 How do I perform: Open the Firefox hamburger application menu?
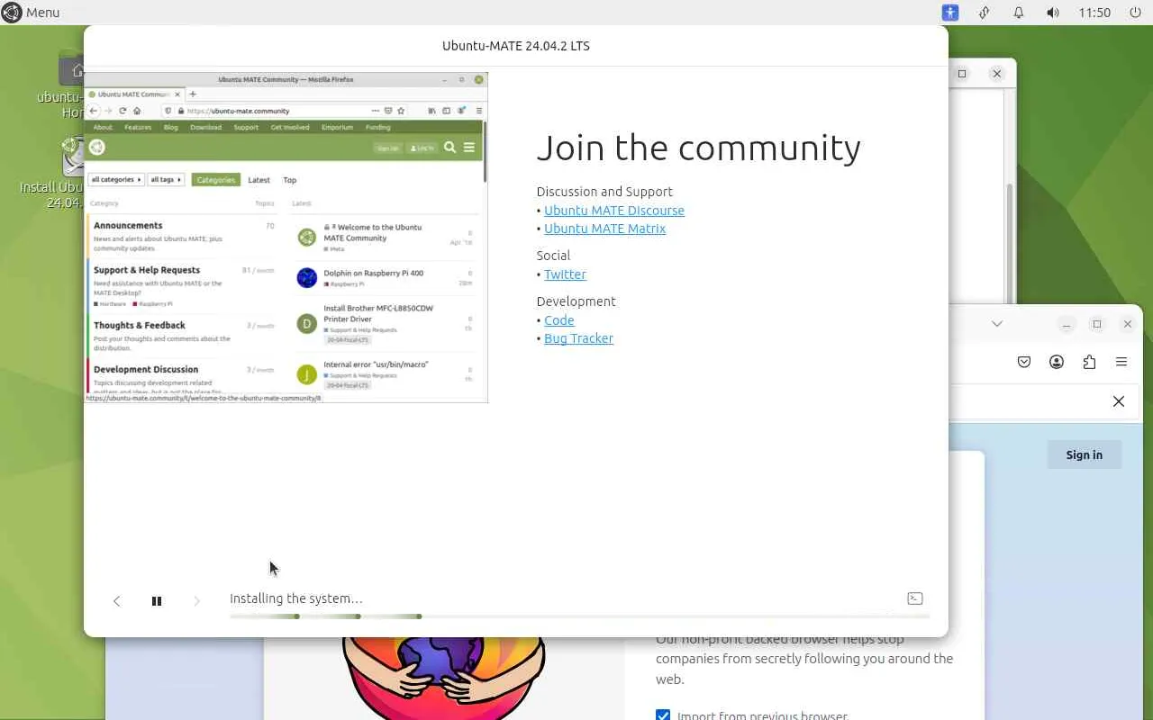coord(1121,362)
